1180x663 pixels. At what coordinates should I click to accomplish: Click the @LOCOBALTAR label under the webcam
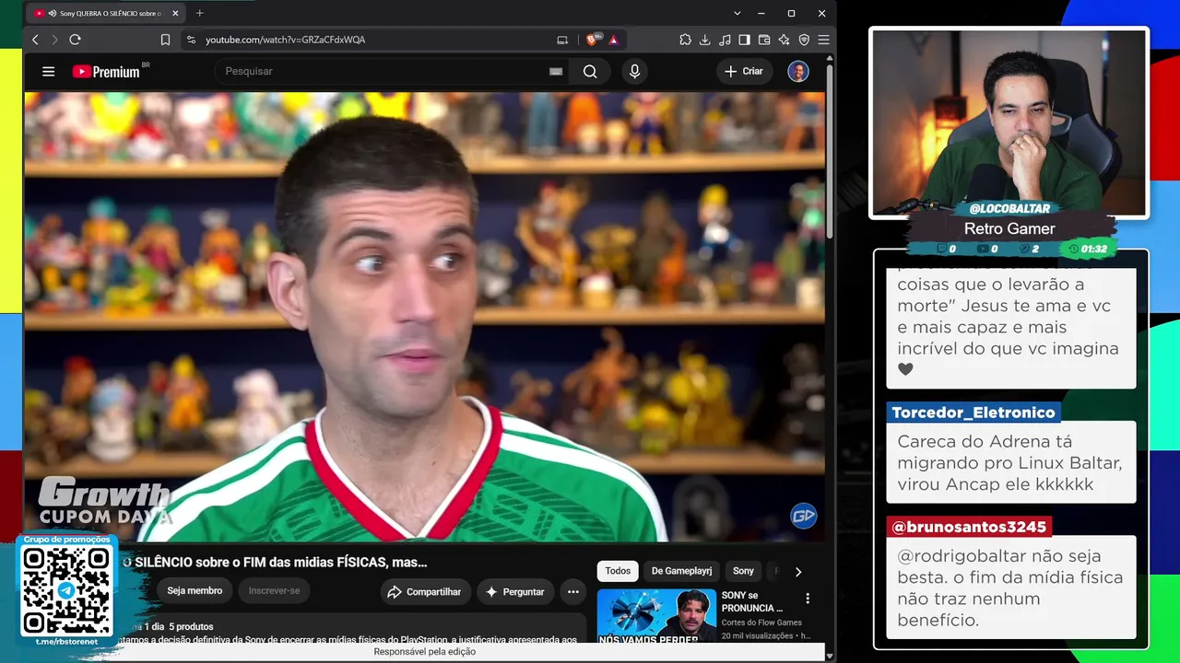pos(1009,209)
